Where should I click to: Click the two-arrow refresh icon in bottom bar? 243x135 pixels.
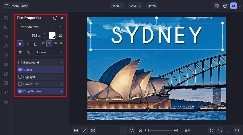pos(212,131)
